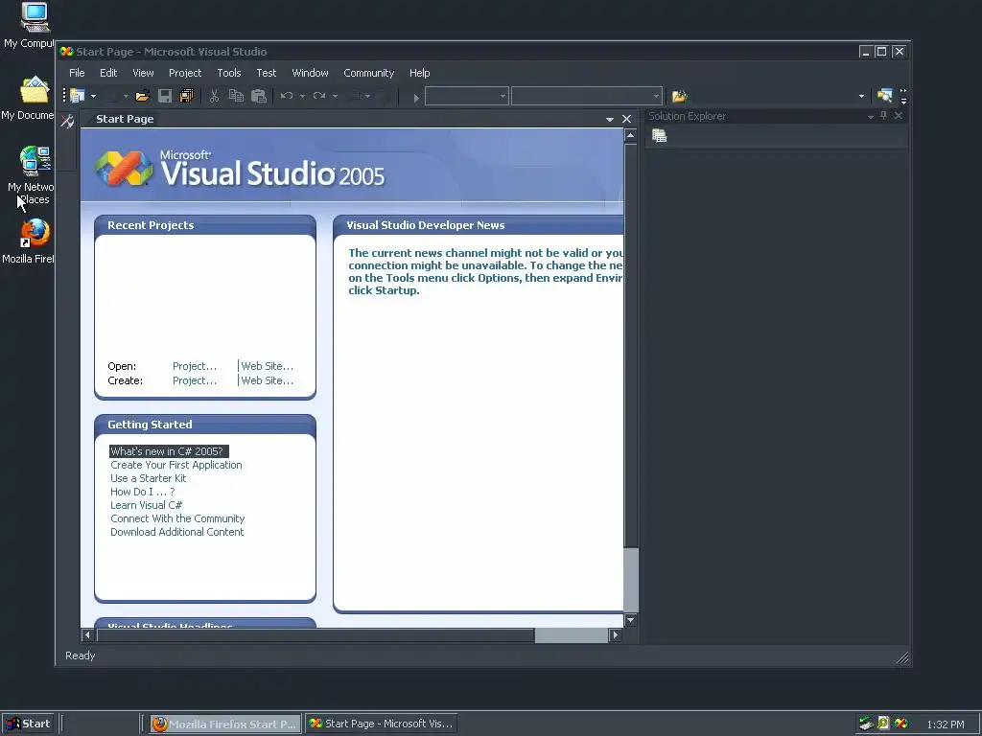The width and height of the screenshot is (982, 736).
Task: Open the Solution Configurations combo box
Action: point(467,97)
